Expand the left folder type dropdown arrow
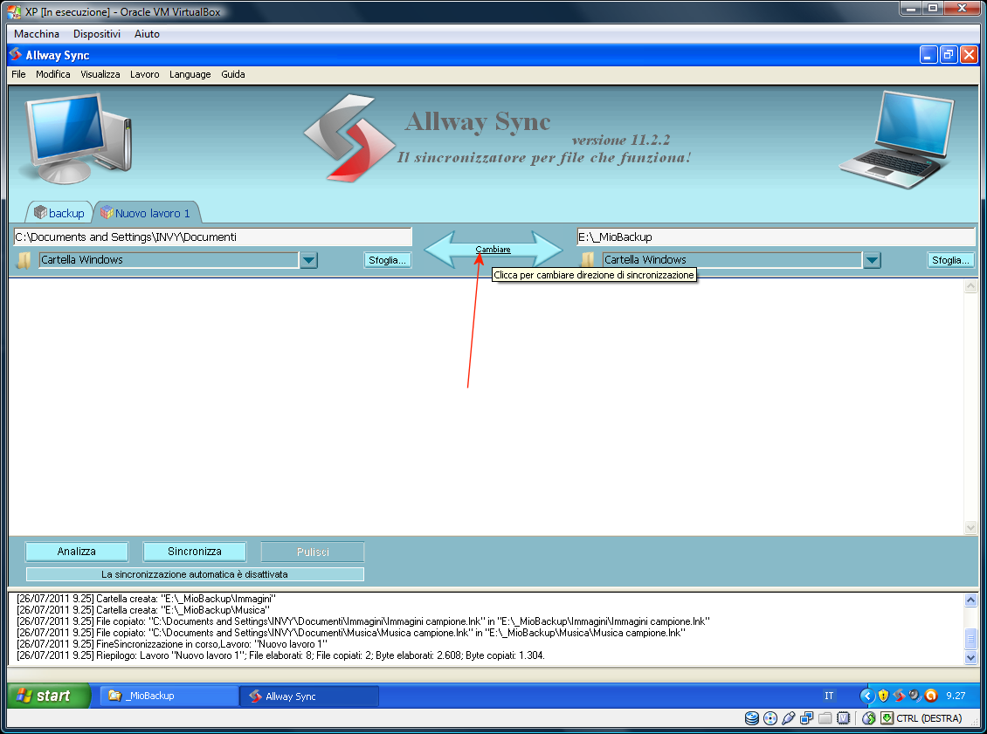This screenshot has height=734, width=987. coord(308,260)
